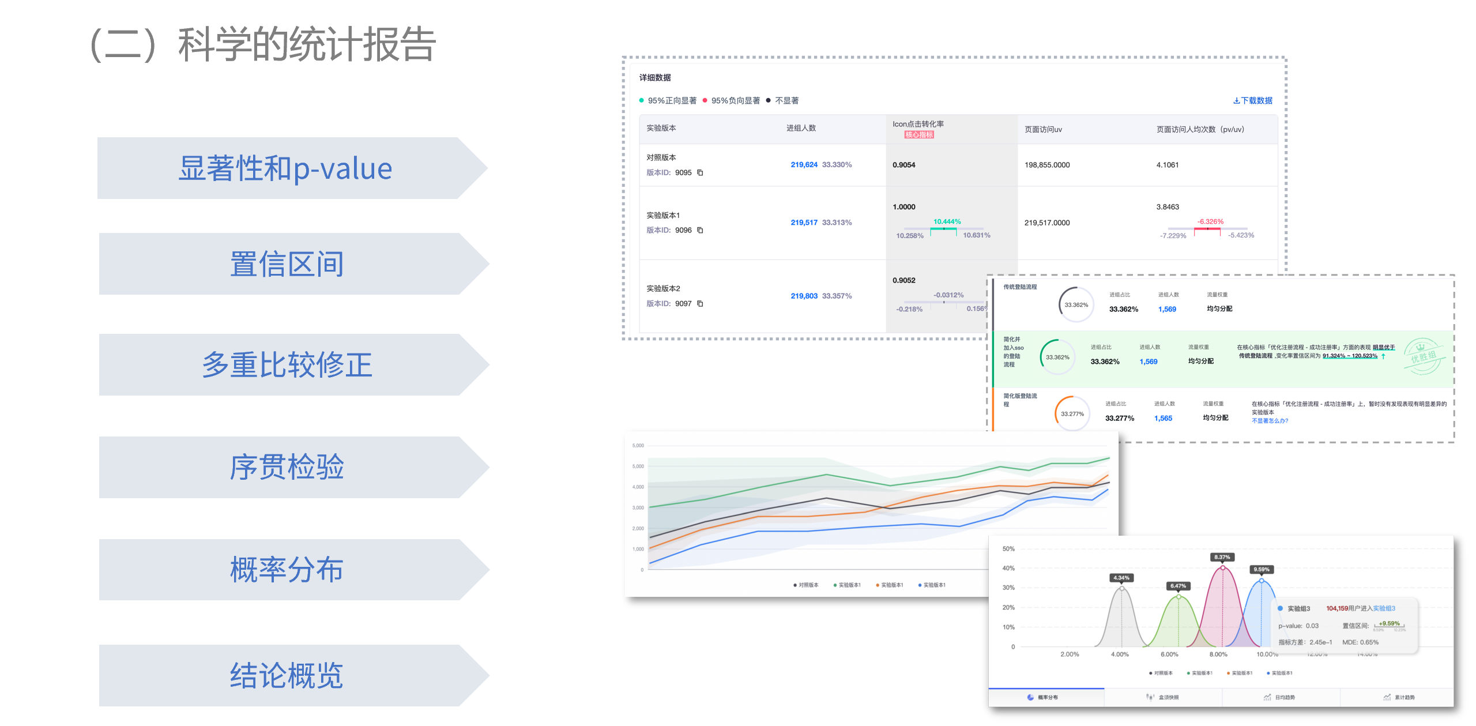Copy version ID 9096 with copy icon
Screen dimensions: 1476x726
pyautogui.click(x=700, y=230)
